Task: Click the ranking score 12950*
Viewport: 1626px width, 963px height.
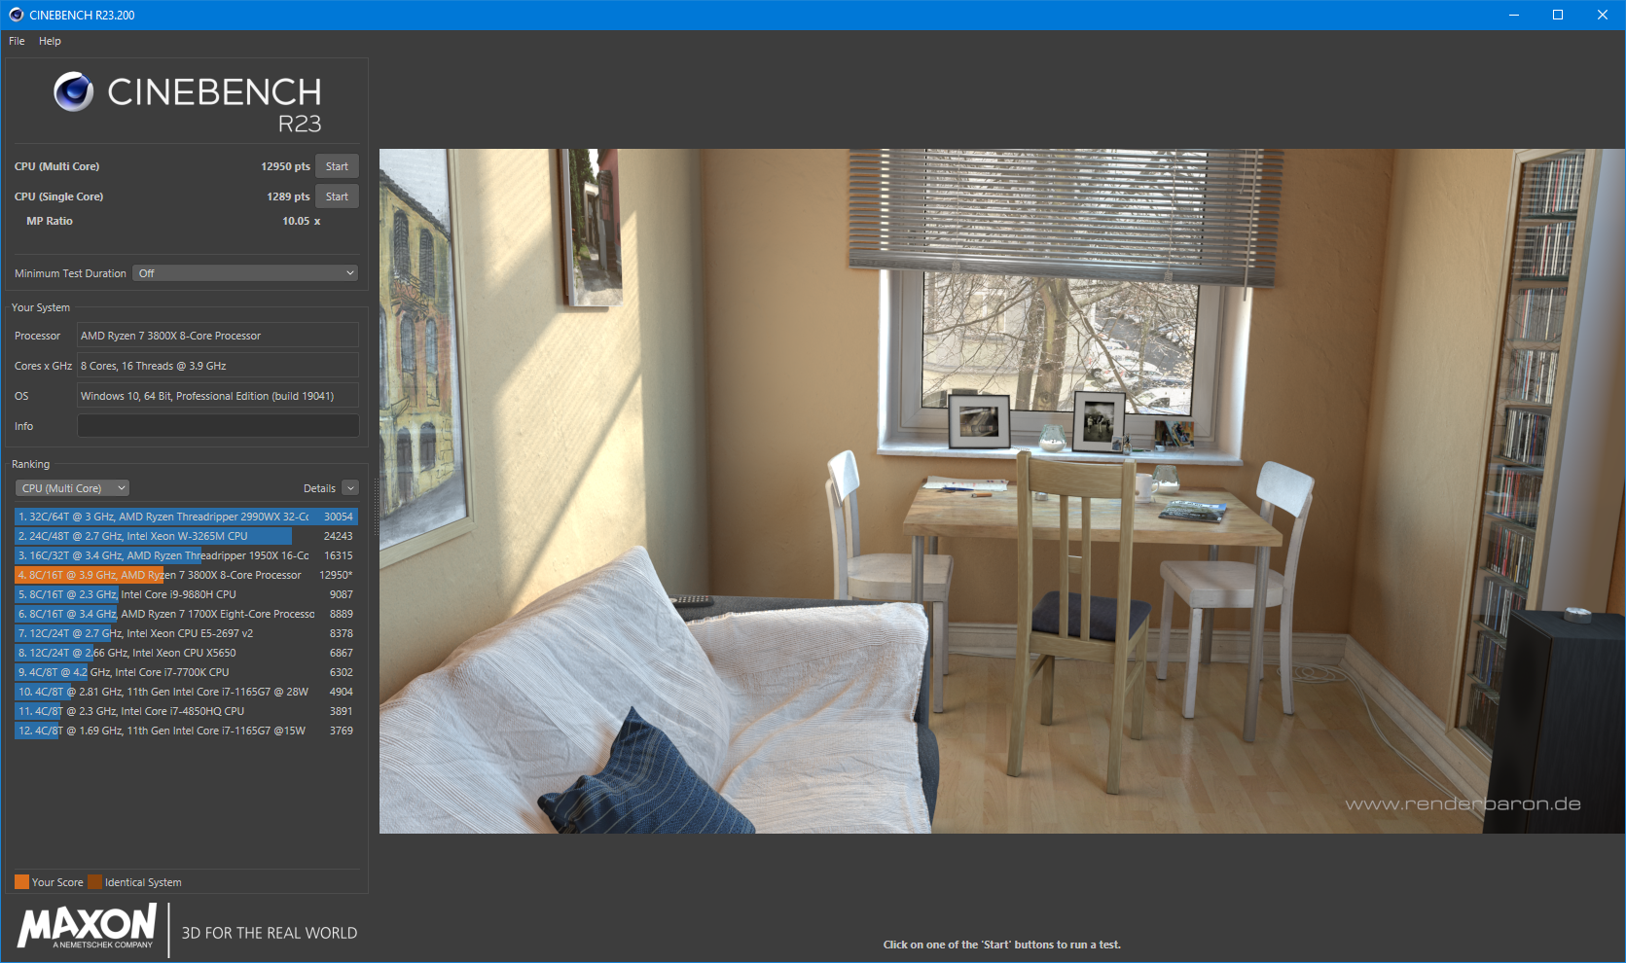Action: pos(336,575)
